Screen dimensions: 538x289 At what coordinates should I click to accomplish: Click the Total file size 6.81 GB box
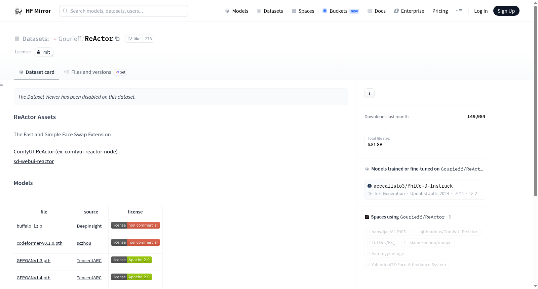tap(379, 142)
